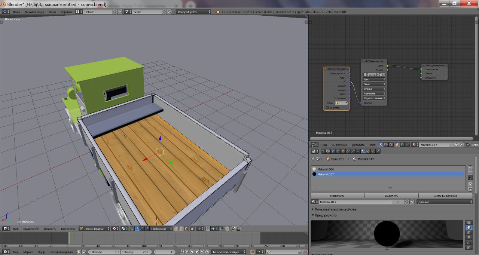
Task: Play the animation forward
Action: coord(197,252)
